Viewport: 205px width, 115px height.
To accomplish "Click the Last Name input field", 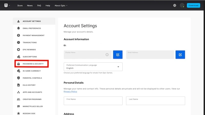I will (156, 101).
